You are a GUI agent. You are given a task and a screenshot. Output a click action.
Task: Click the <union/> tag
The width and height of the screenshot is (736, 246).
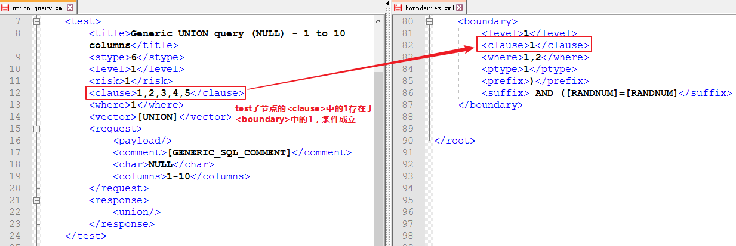[x=137, y=212]
